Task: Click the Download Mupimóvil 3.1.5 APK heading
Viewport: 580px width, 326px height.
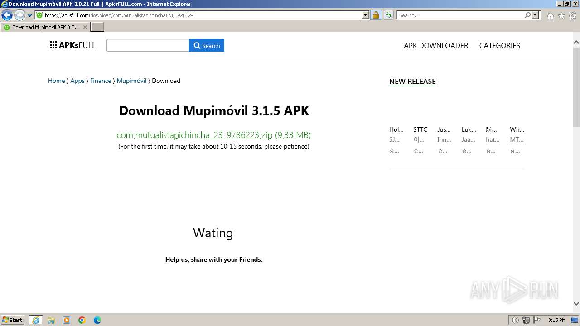Action: coord(214,110)
